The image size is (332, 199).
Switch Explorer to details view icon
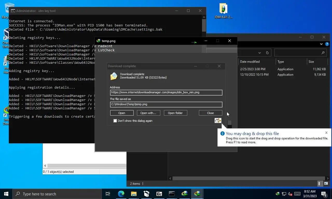320,184
